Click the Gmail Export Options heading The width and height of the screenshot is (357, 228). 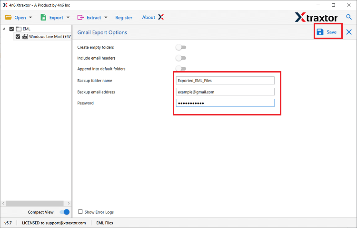(102, 32)
